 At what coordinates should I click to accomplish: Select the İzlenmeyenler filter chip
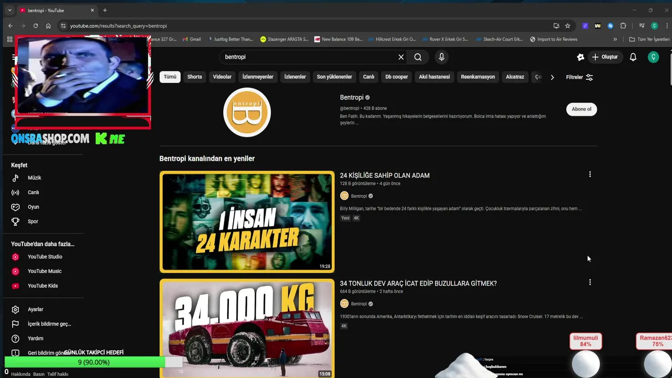(x=258, y=77)
